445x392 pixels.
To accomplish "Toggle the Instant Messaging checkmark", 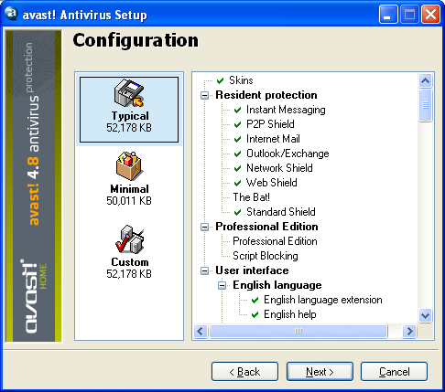I will 238,110.
